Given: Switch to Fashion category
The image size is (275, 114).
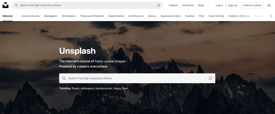Looking at the screenshot, I should click(190, 16).
